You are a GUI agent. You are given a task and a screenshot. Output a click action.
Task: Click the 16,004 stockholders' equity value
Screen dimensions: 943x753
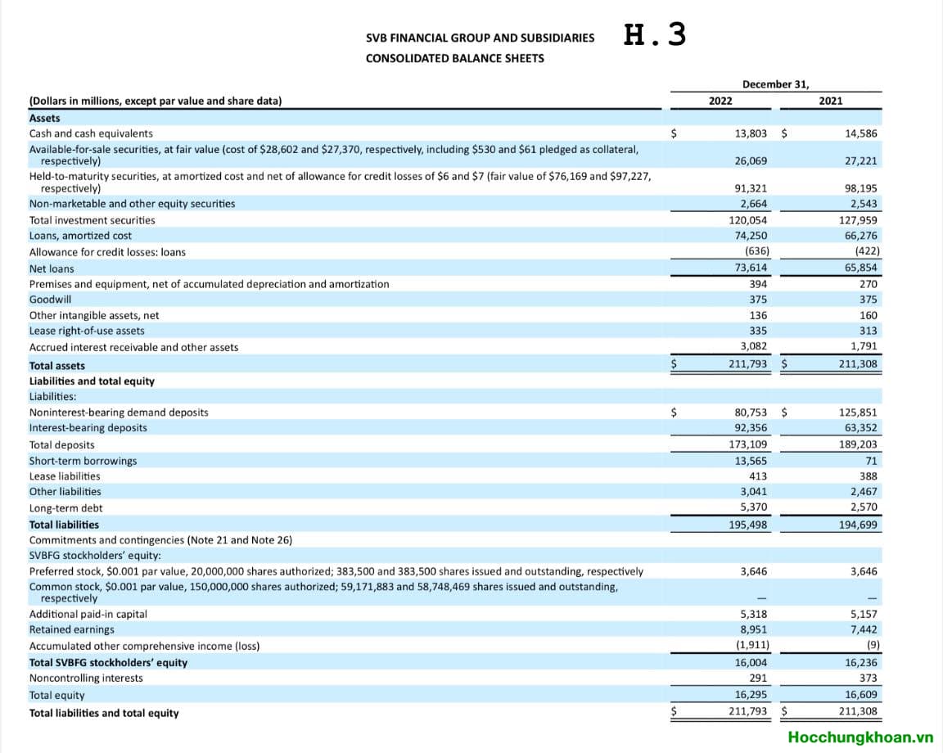(751, 663)
